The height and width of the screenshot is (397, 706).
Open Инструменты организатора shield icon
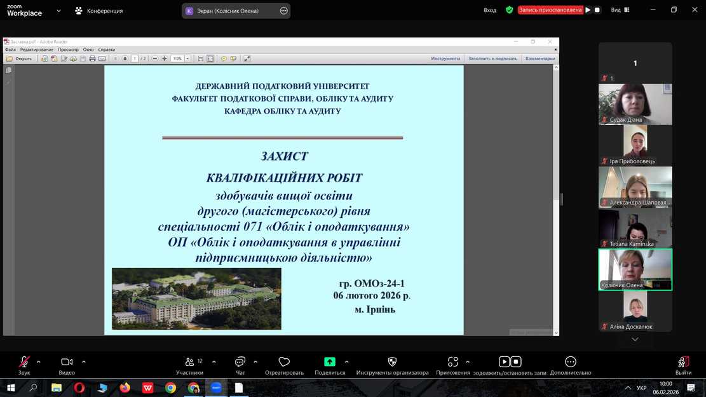click(x=392, y=362)
